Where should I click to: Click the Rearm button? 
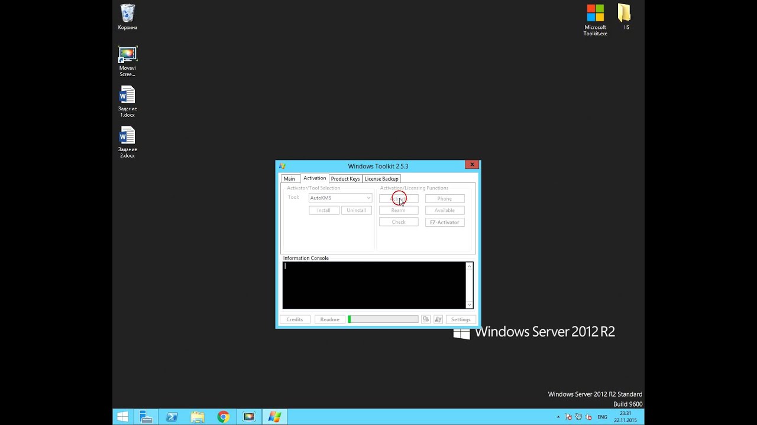click(x=399, y=210)
